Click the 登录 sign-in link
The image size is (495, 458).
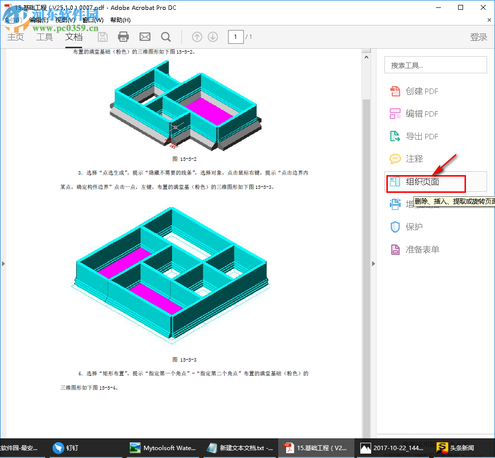(478, 36)
